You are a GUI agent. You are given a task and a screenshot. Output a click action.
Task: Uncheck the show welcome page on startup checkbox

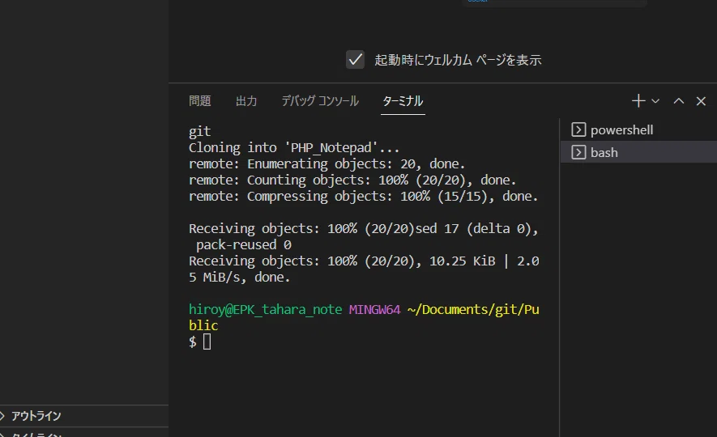click(x=355, y=60)
